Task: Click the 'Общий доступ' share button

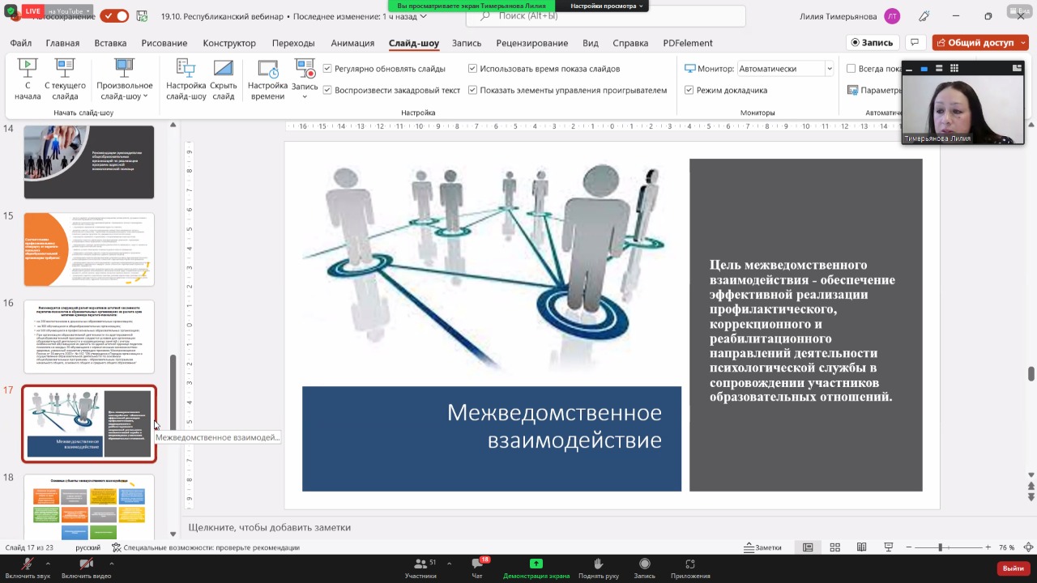Action: click(x=980, y=43)
